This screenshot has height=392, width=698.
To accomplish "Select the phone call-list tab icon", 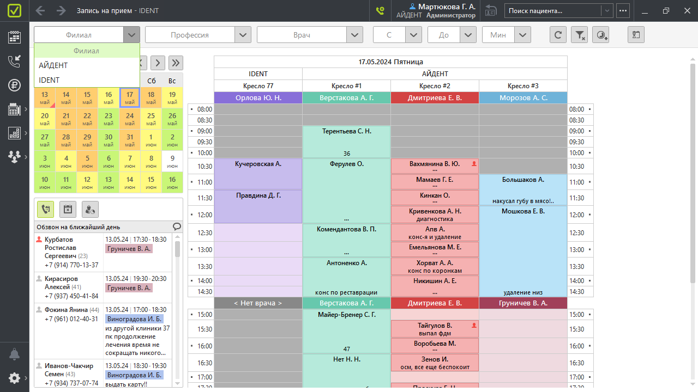I will pos(46,209).
